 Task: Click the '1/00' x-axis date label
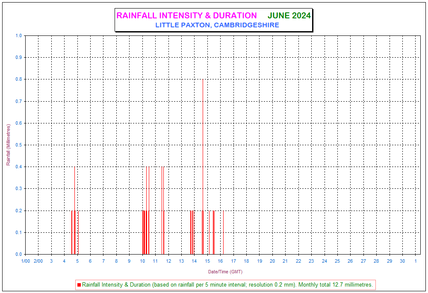[25, 261]
